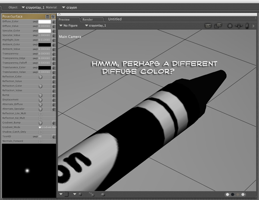Image resolution: width=259 pixels, height=200 pixels.
Task: Click the plug connector icon beside Diffuse_Color
Action: click(x=54, y=21)
